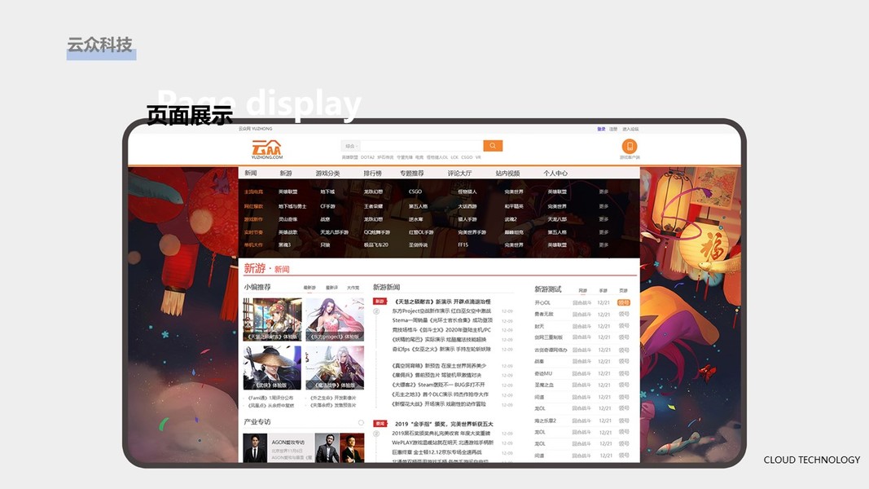This screenshot has width=869, height=489.
Task: Switch to 手游 tab in 新游测试
Action: [x=603, y=290]
